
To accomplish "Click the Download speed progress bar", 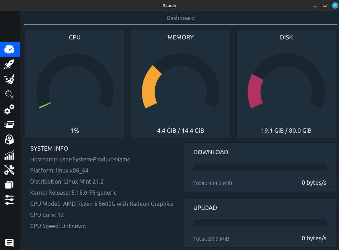I will pyautogui.click(x=260, y=167).
